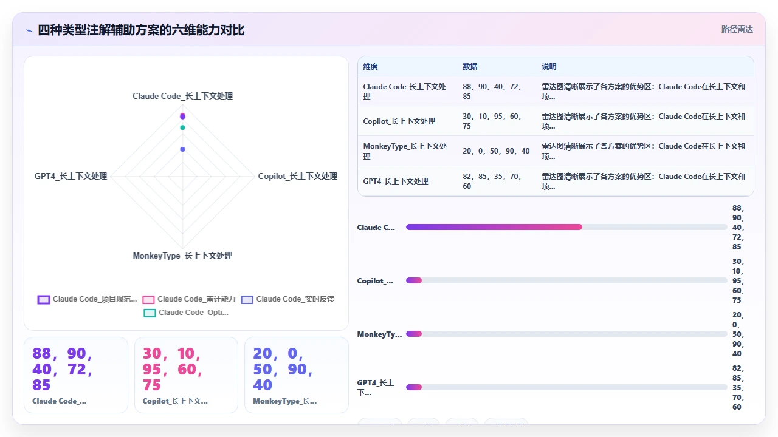Screen dimensions: 778x437
Task: Click the Copilot_... bar chart label
Action: click(x=375, y=281)
